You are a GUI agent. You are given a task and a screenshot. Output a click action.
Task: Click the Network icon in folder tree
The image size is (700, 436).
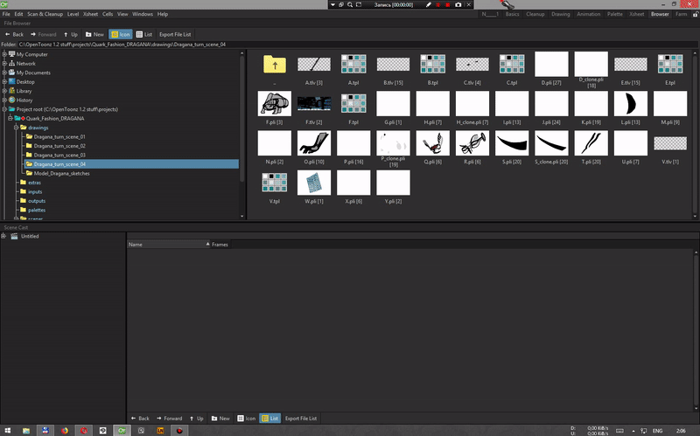click(x=12, y=63)
